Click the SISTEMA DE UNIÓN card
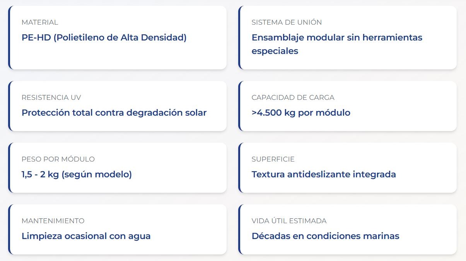Viewport: 466px width, 261px height. tap(347, 37)
